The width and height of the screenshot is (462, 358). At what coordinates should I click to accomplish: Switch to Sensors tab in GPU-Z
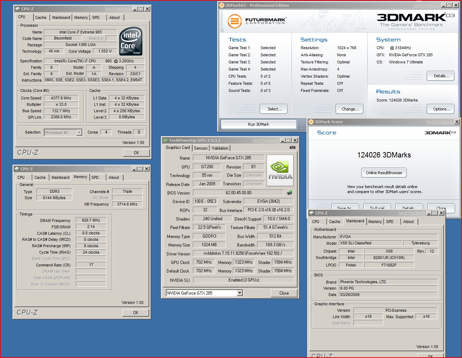(x=201, y=148)
